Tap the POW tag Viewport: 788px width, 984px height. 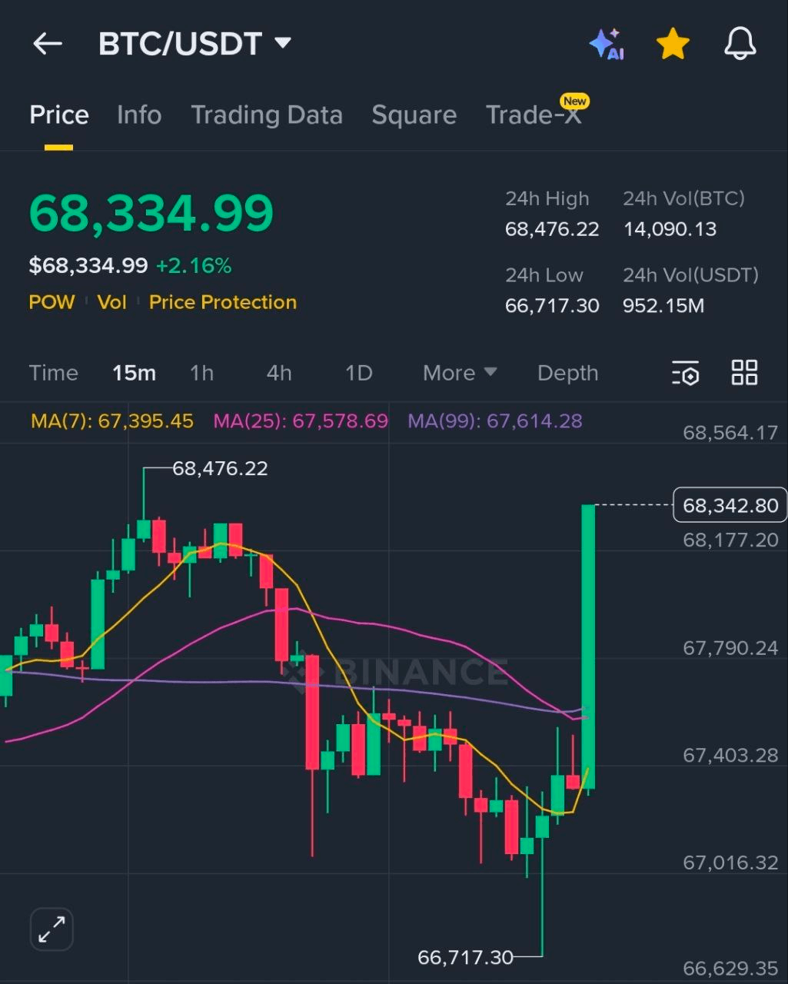coord(52,302)
